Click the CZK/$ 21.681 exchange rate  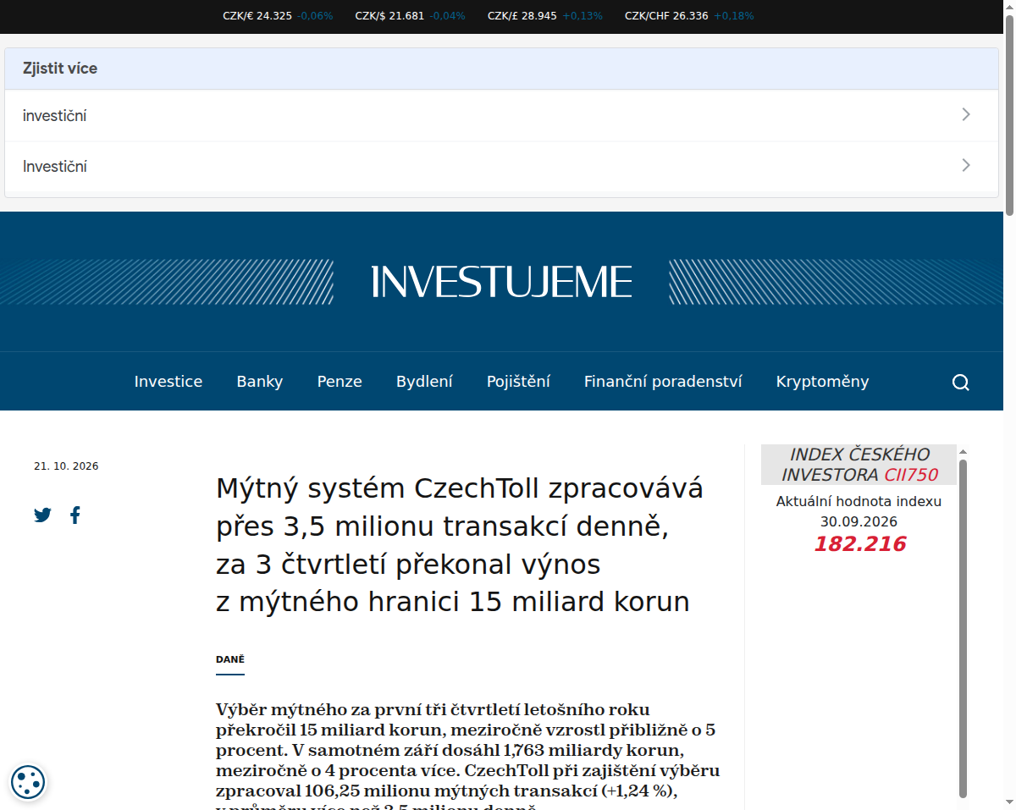[410, 16]
